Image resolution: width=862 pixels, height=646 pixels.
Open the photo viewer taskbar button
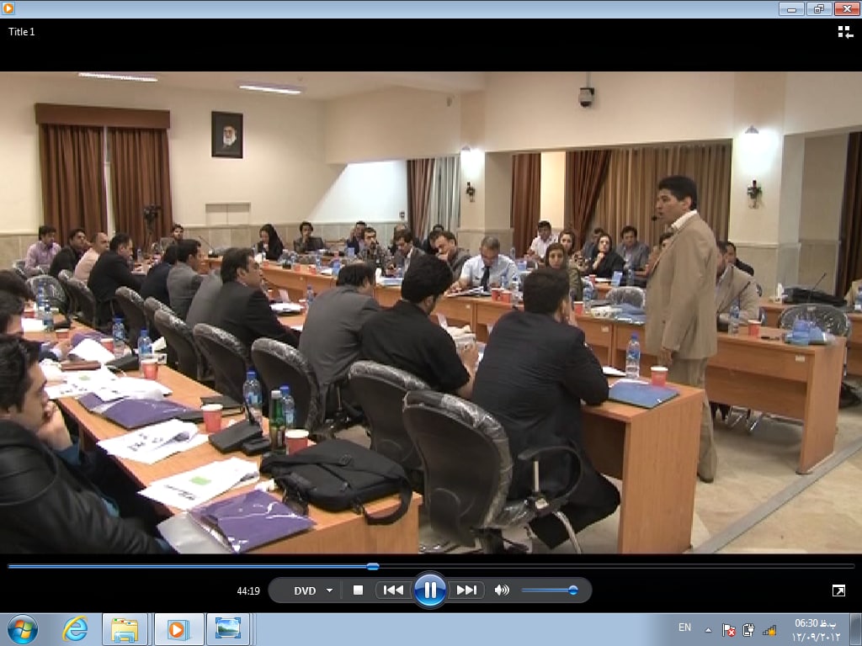[227, 629]
